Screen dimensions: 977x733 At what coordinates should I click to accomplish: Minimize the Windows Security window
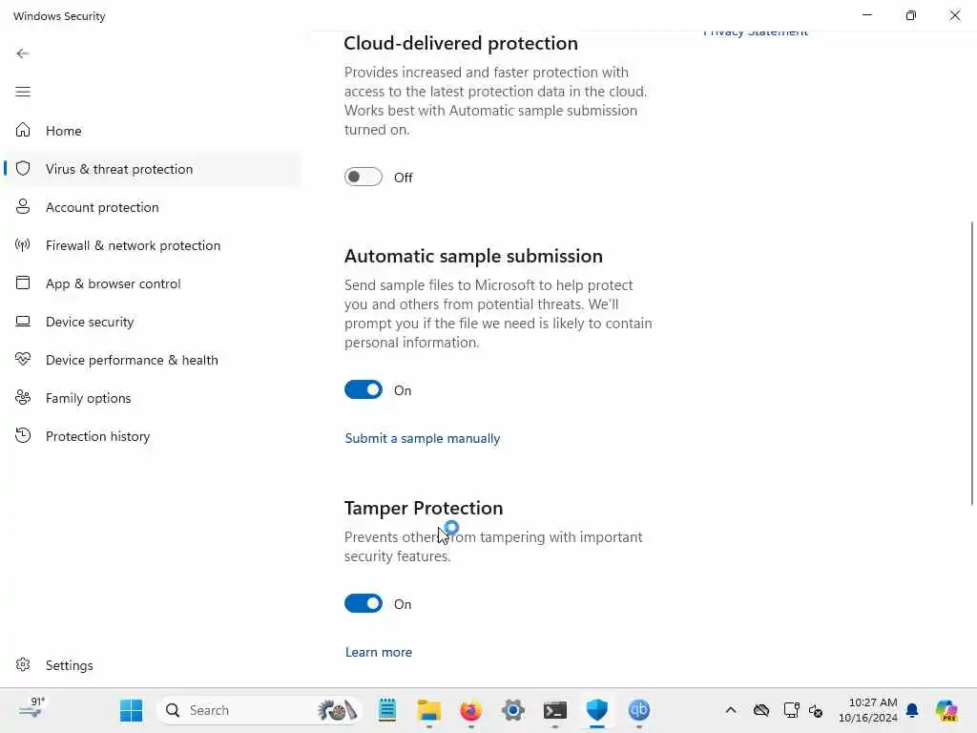(x=866, y=15)
